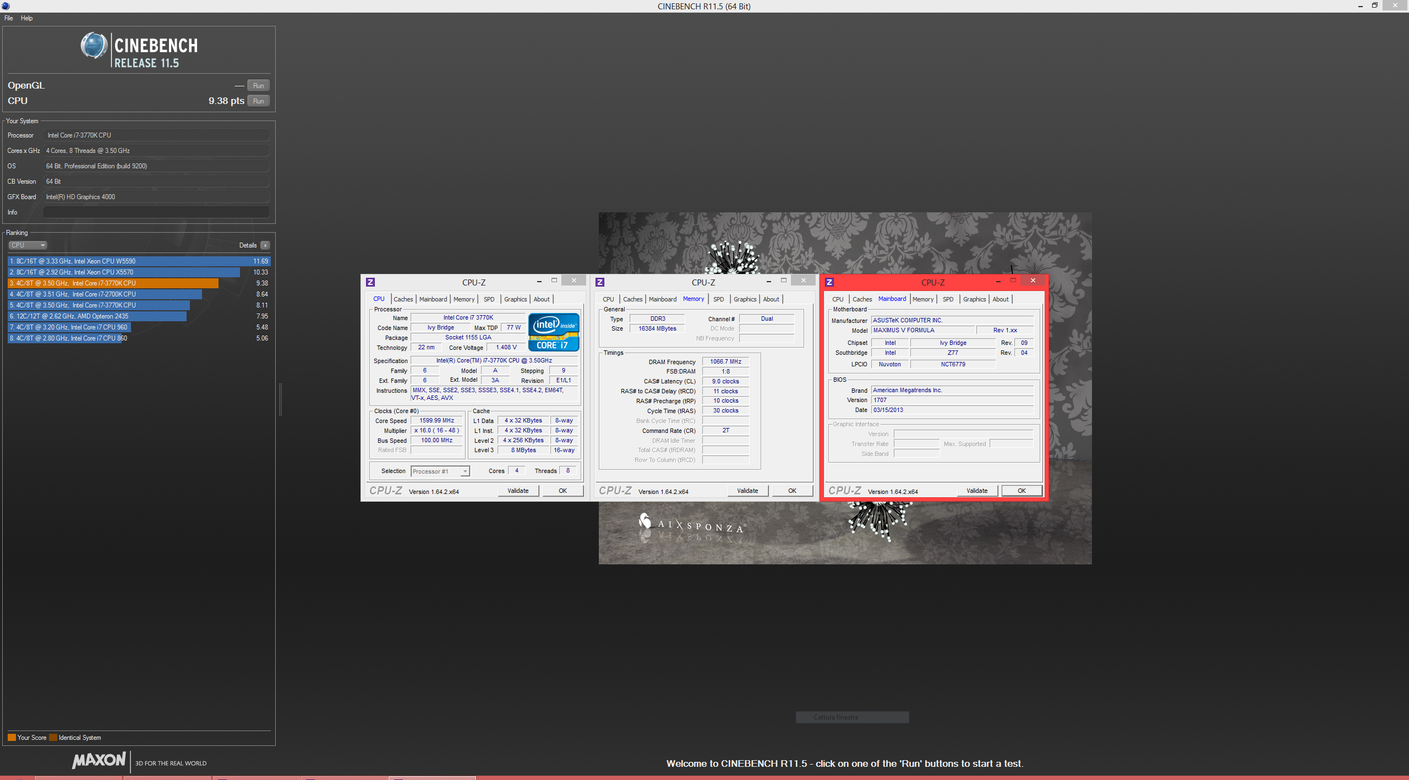Select ranking entry Intel Xeon CPU W5590
Viewport: 1409px width, 780px height.
139,261
